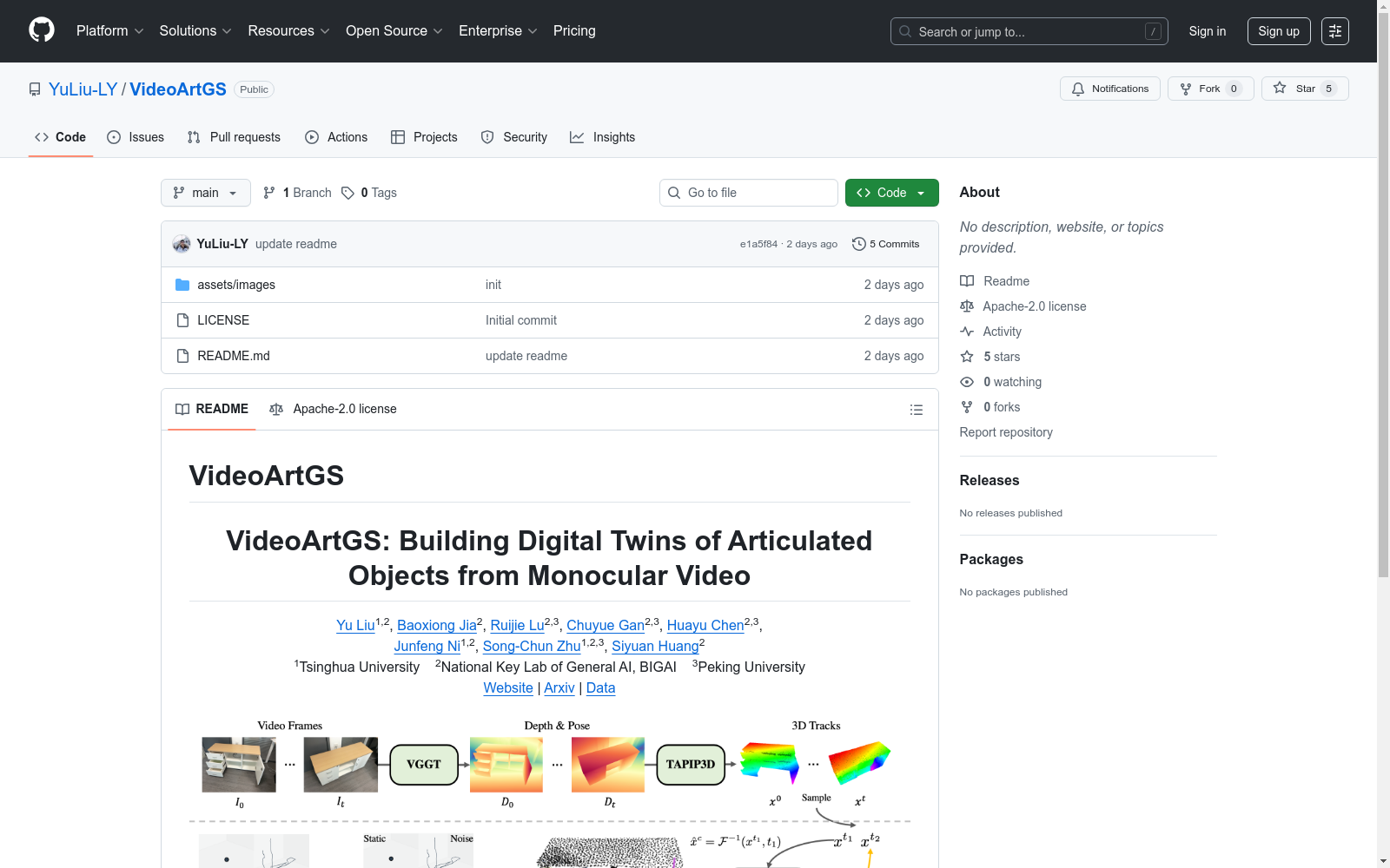Open the commit history clock icon
The image size is (1390, 868).
click(859, 244)
